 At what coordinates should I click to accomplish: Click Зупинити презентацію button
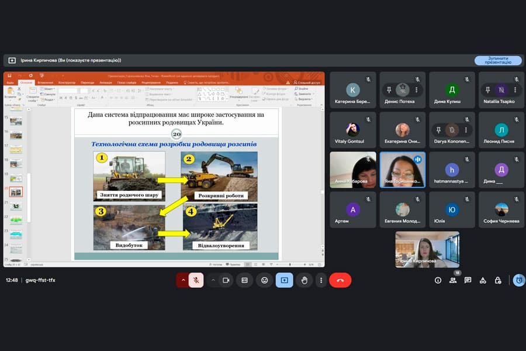pyautogui.click(x=497, y=60)
